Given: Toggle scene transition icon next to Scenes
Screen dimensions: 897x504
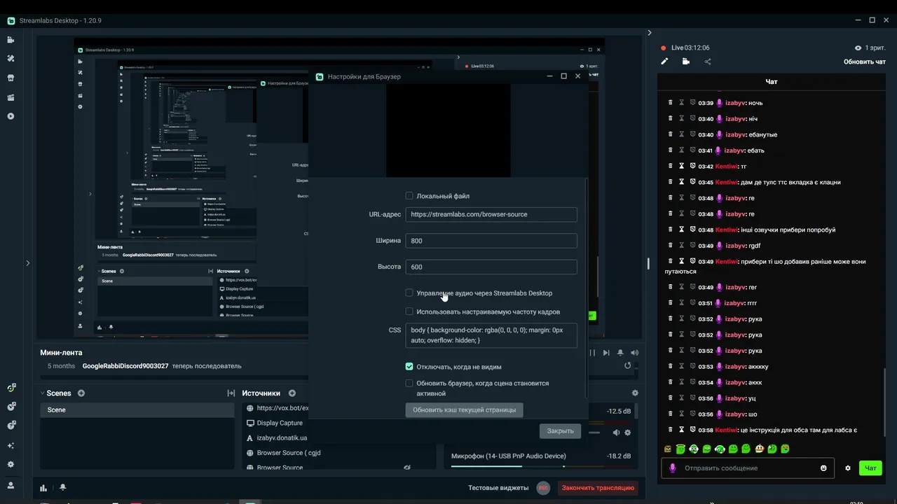Looking at the screenshot, I should point(231,393).
